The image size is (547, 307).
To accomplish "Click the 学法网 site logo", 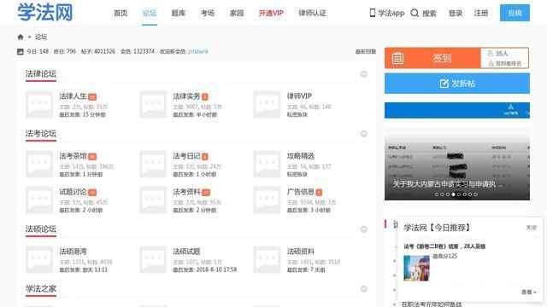I will 45,12.
